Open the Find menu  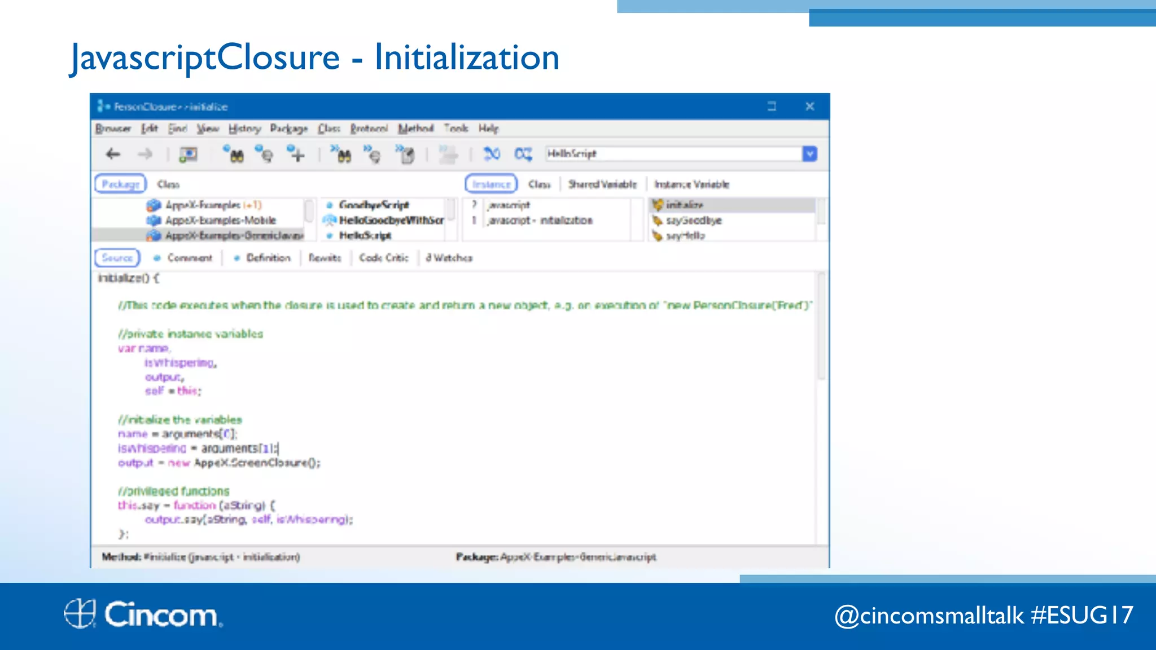point(177,129)
